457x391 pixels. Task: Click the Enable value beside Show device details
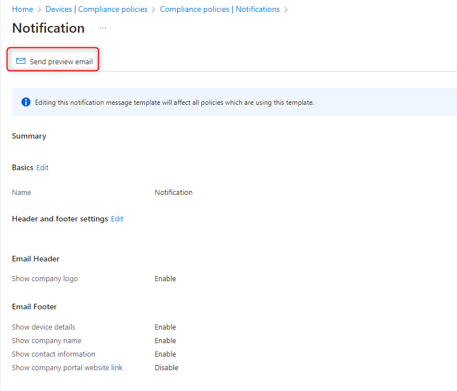pos(165,327)
